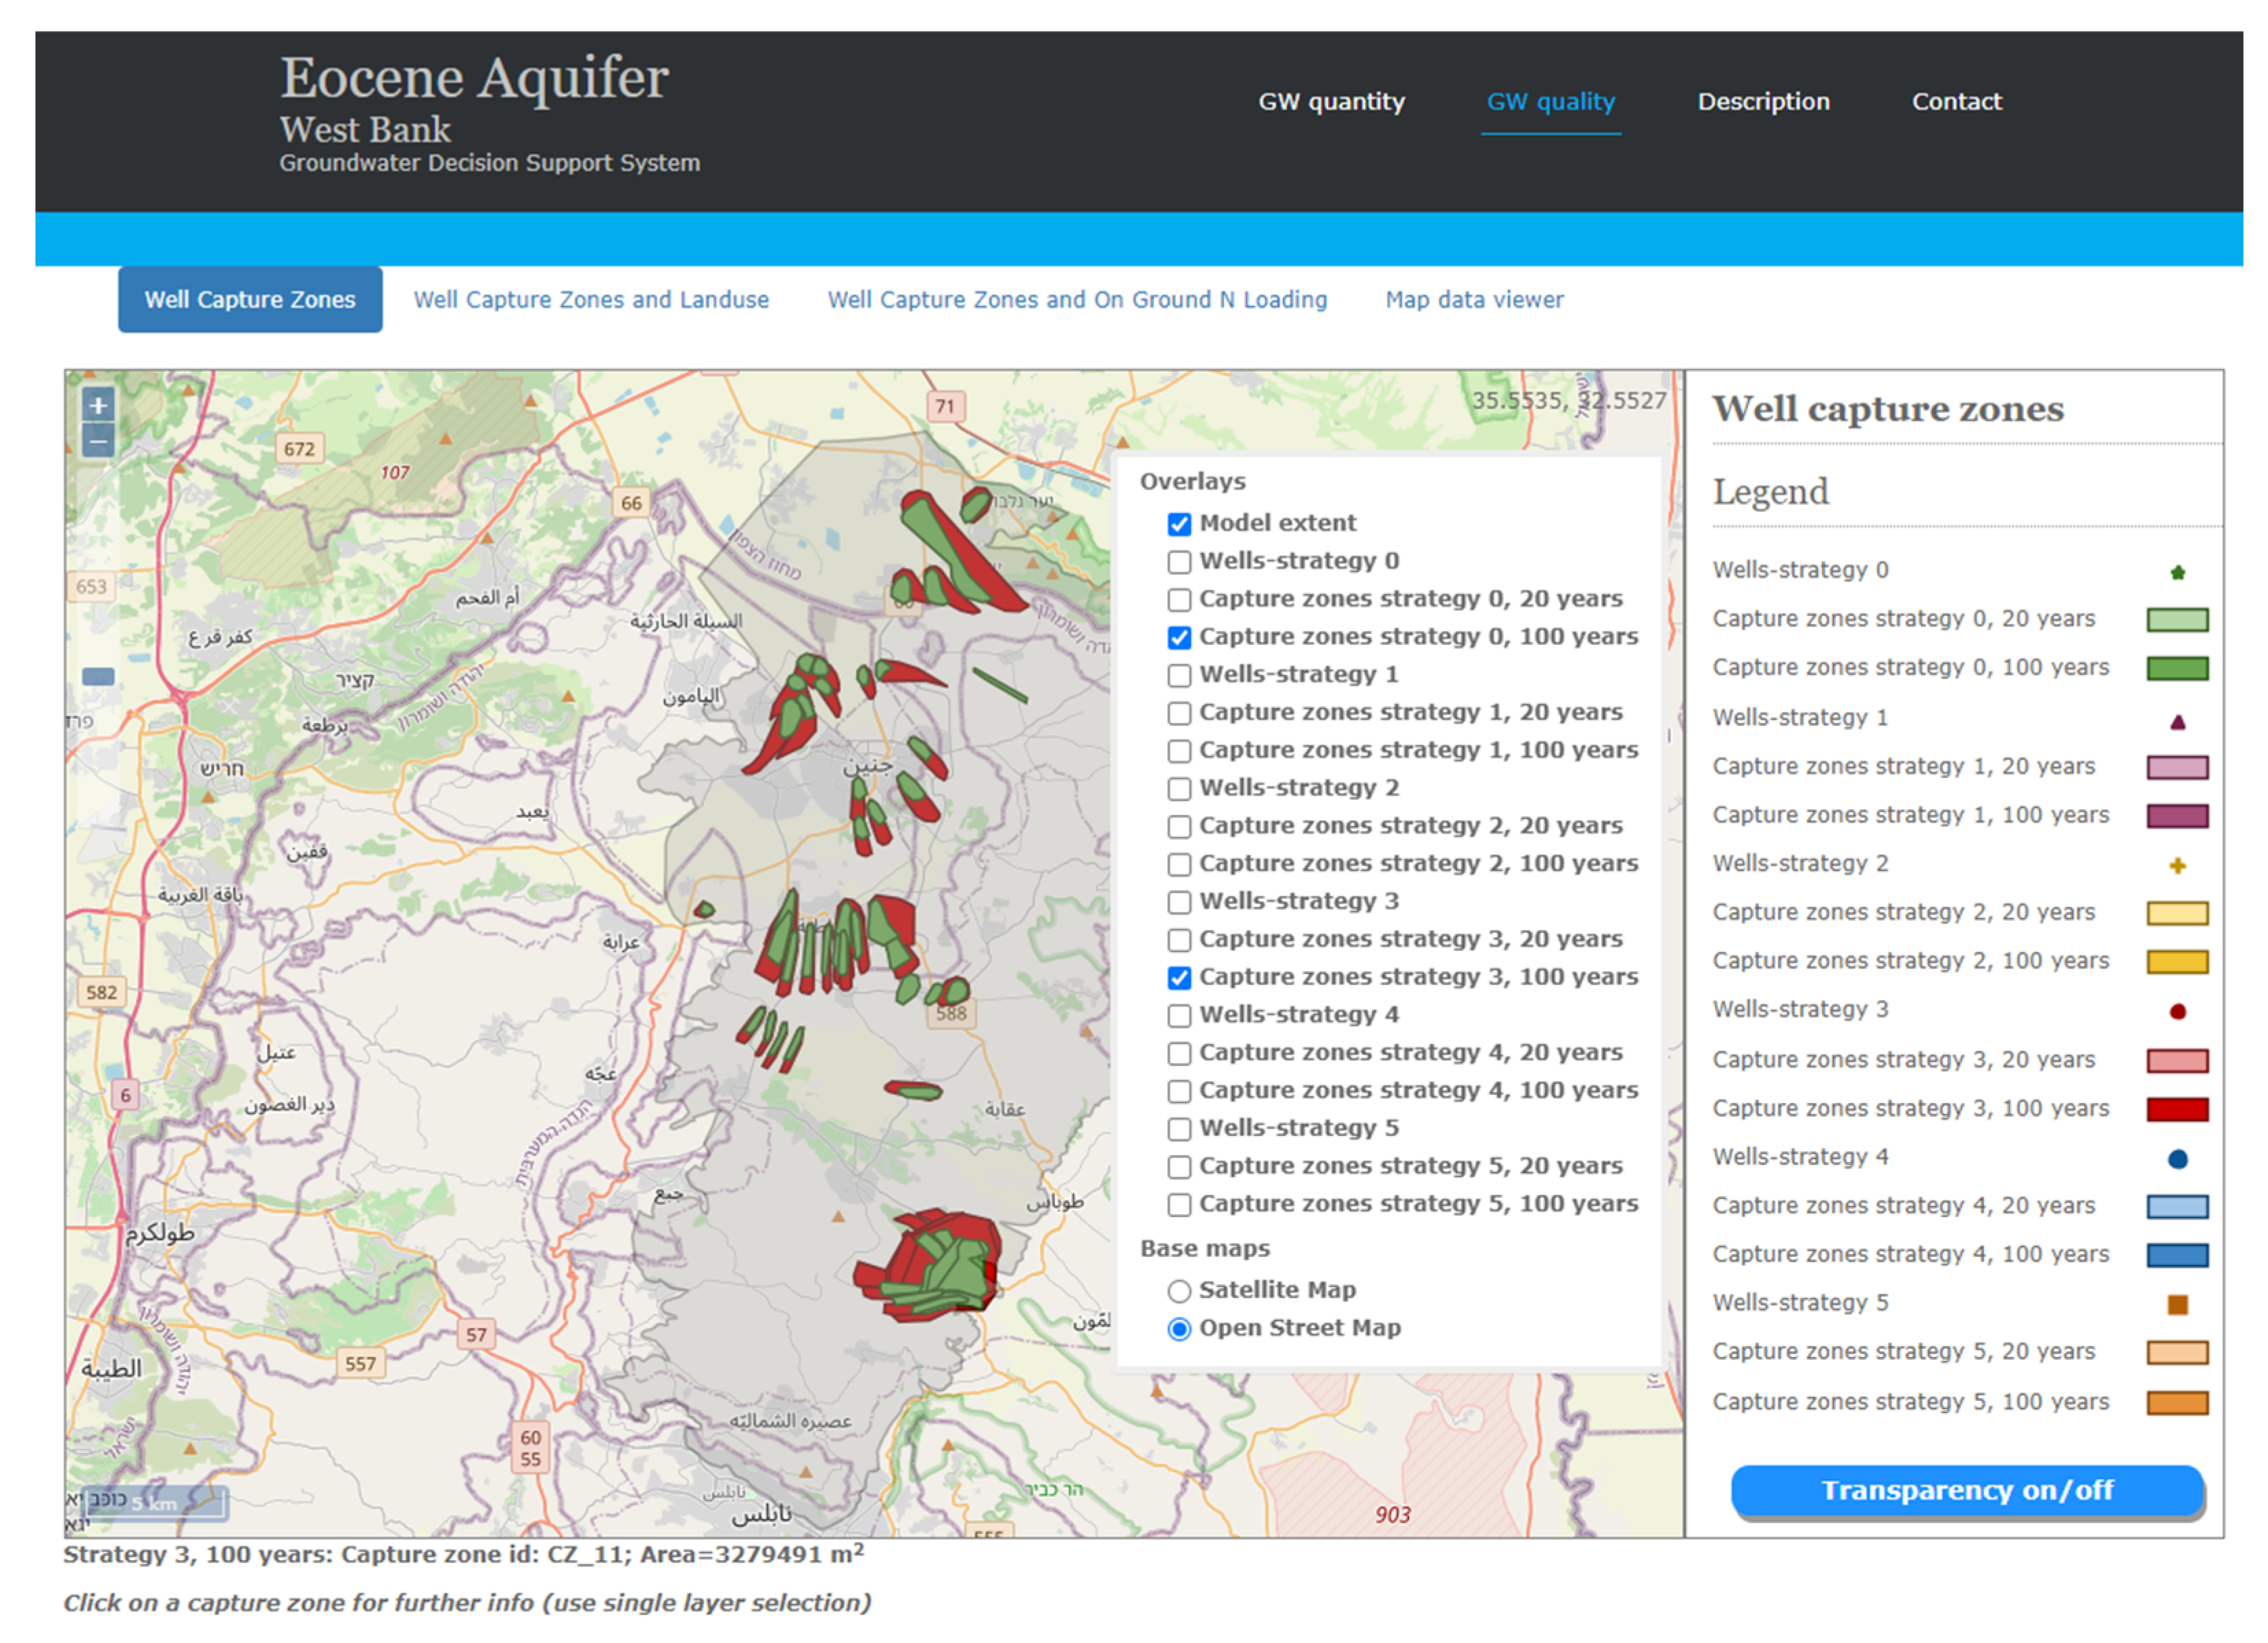Image resolution: width=2268 pixels, height=1643 pixels.
Task: Uncheck the Model extent overlay
Action: [1179, 524]
